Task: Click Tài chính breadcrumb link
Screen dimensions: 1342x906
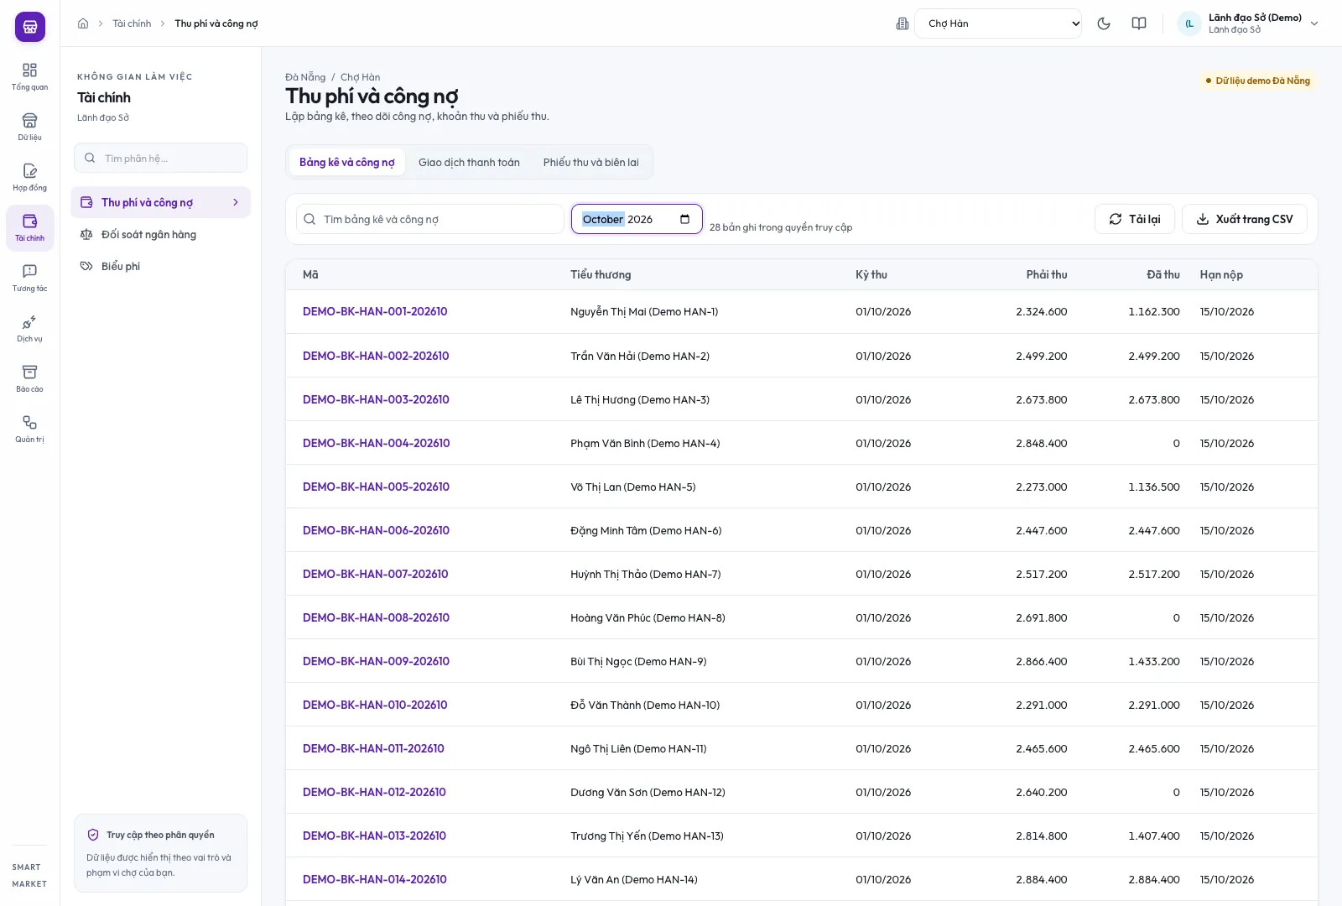Action: coord(132,23)
